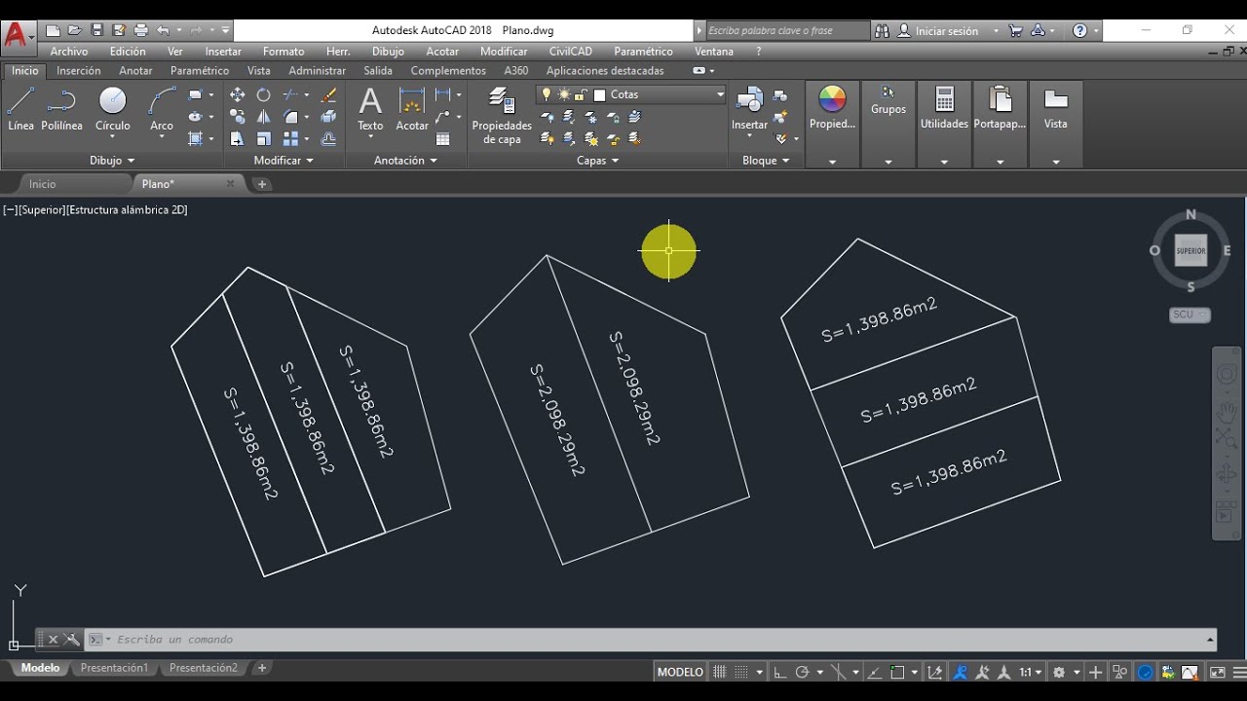This screenshot has height=701, width=1247.
Task: Click the Table (Tabla) icon
Action: tap(443, 139)
